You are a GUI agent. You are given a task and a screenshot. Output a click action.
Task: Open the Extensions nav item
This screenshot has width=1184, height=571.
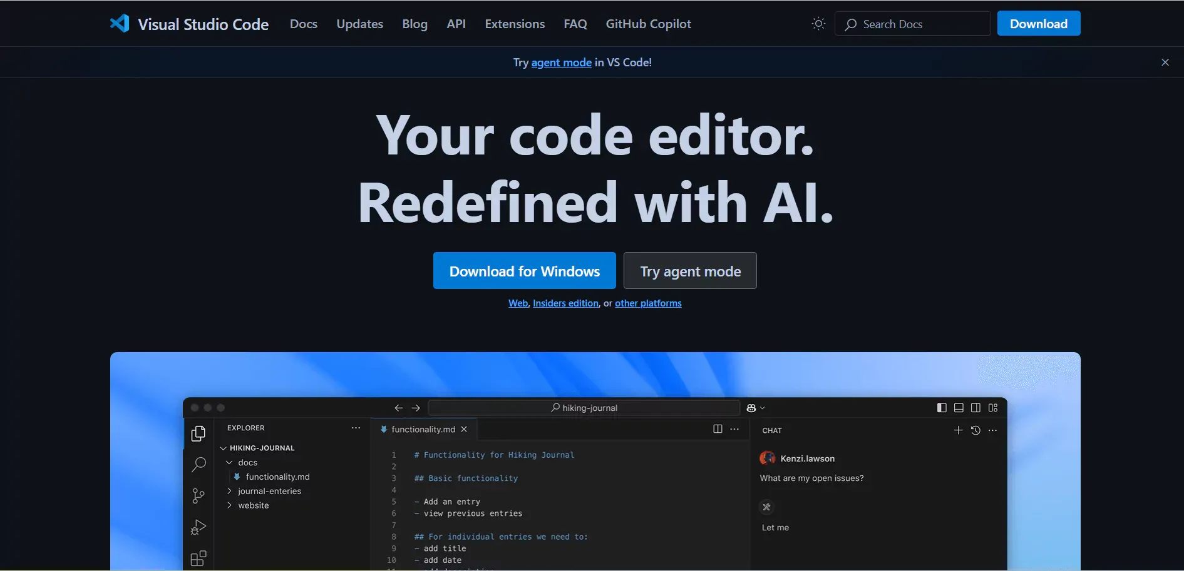tap(515, 24)
